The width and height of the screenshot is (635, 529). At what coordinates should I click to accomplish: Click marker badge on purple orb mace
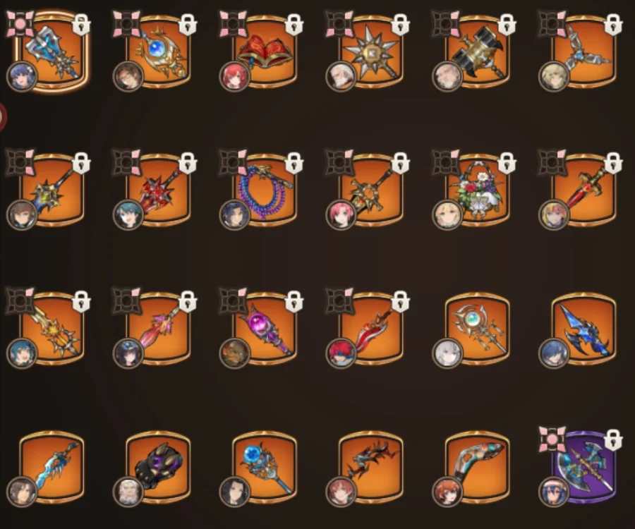click(233, 300)
